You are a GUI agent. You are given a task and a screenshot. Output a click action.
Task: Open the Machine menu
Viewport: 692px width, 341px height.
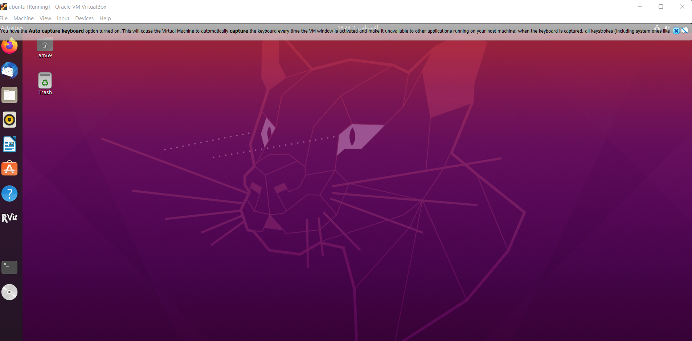point(24,18)
